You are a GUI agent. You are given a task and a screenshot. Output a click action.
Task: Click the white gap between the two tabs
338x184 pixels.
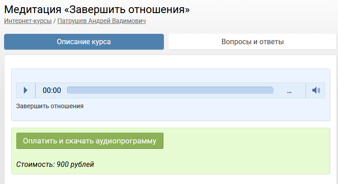166,42
